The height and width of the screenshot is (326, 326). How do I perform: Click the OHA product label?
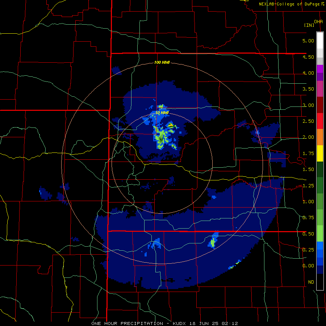(318, 22)
